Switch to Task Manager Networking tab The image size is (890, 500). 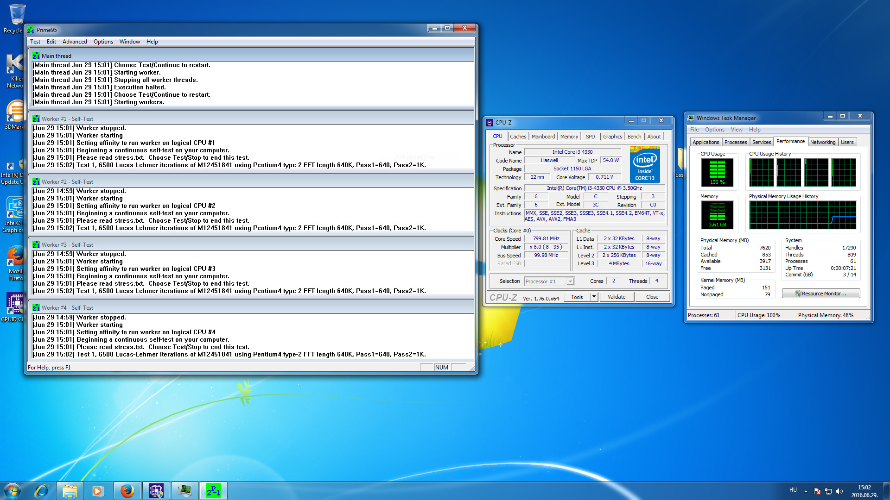click(x=823, y=142)
